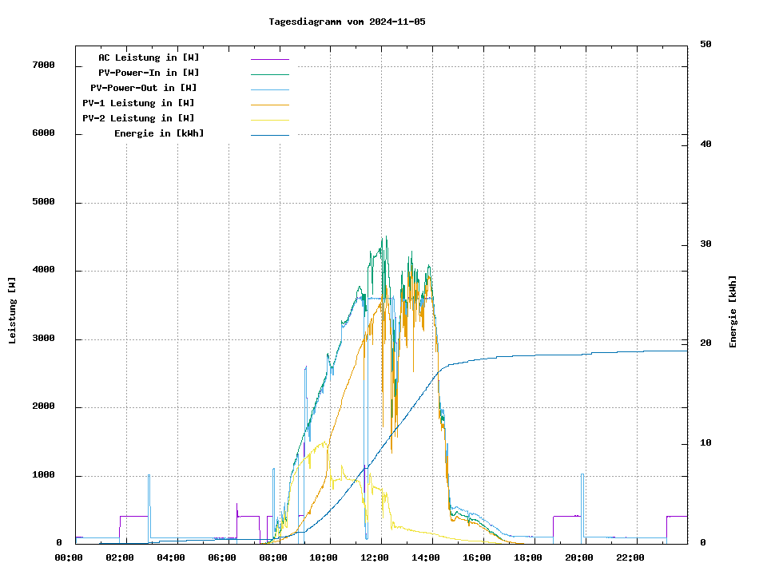Select the PV-2 Leistung legend entry text
This screenshot has width=767, height=575.
[138, 118]
